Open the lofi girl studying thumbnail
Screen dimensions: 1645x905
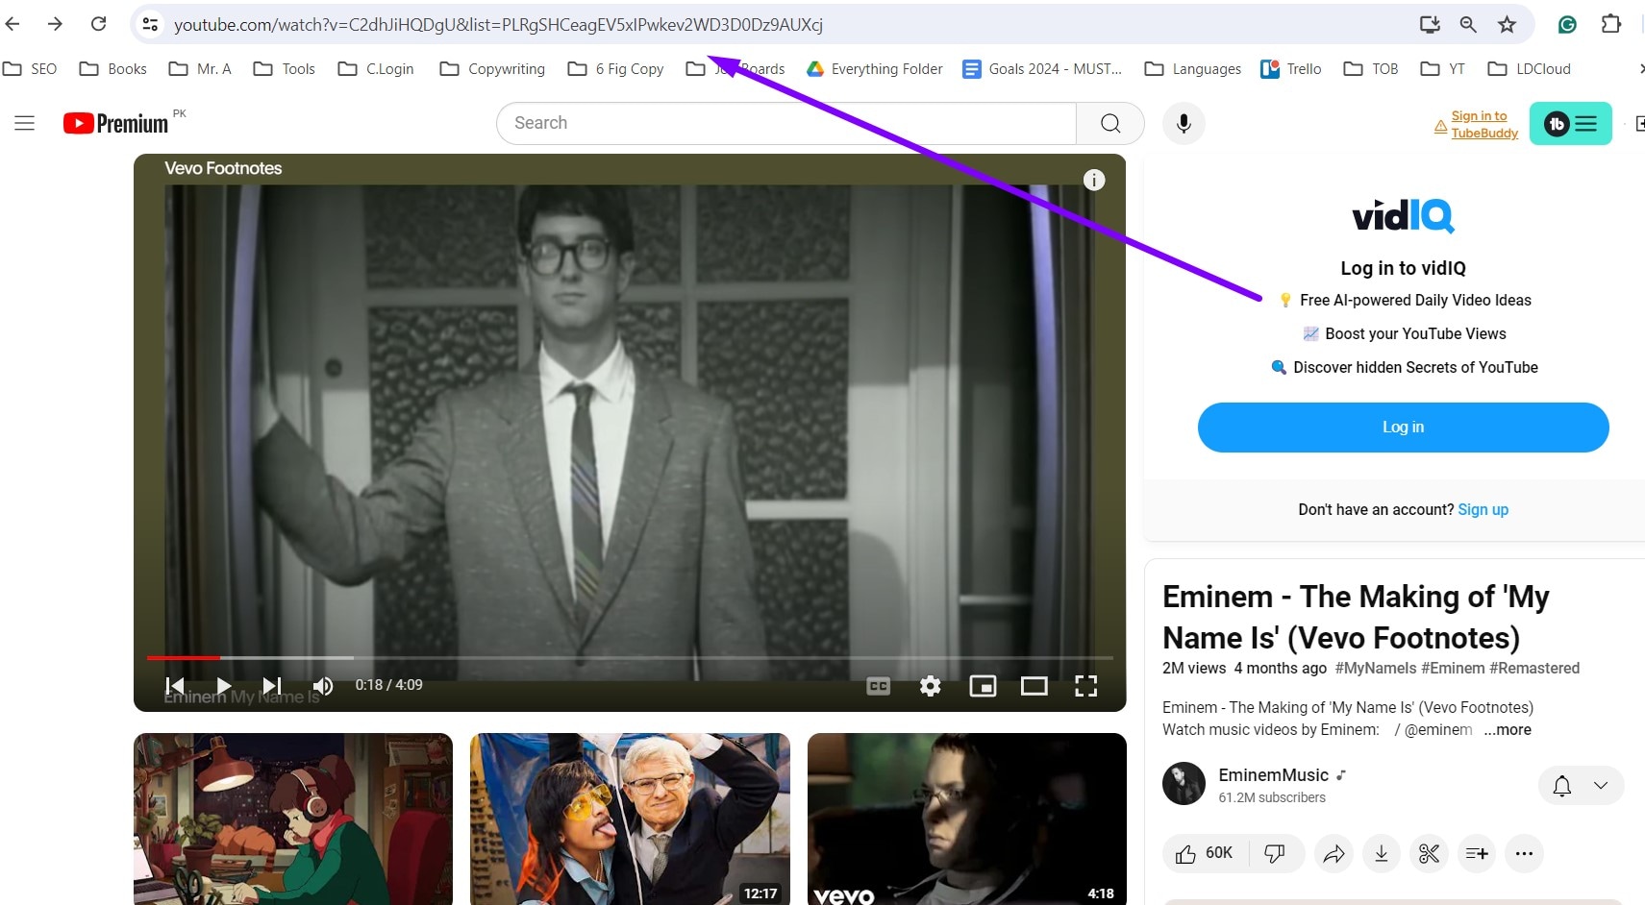click(x=293, y=819)
